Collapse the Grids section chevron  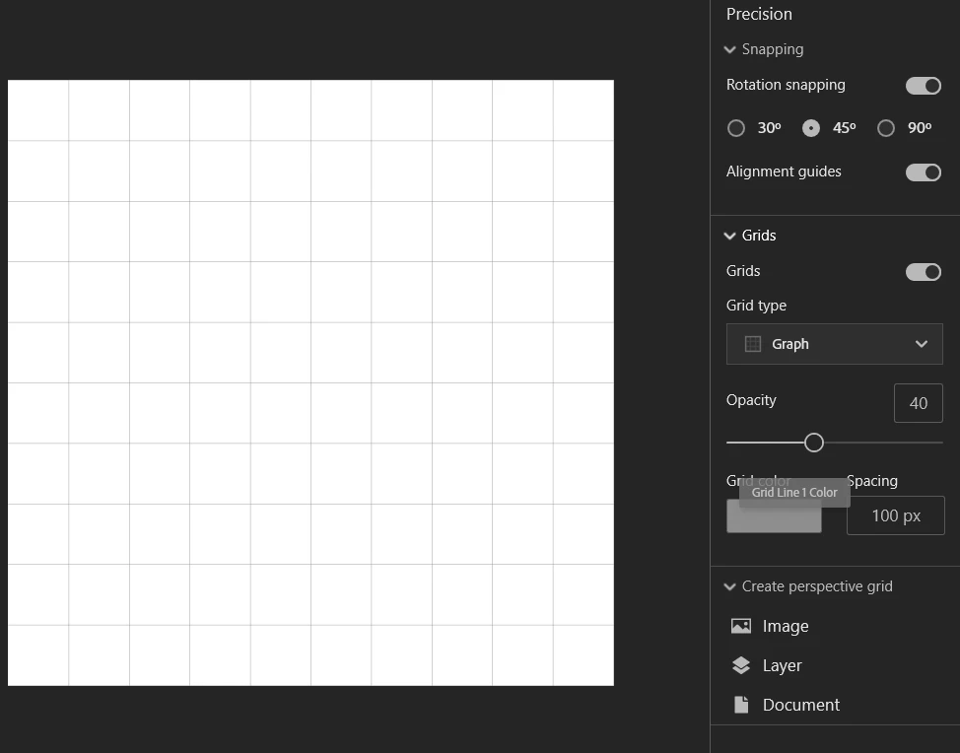[x=729, y=236]
